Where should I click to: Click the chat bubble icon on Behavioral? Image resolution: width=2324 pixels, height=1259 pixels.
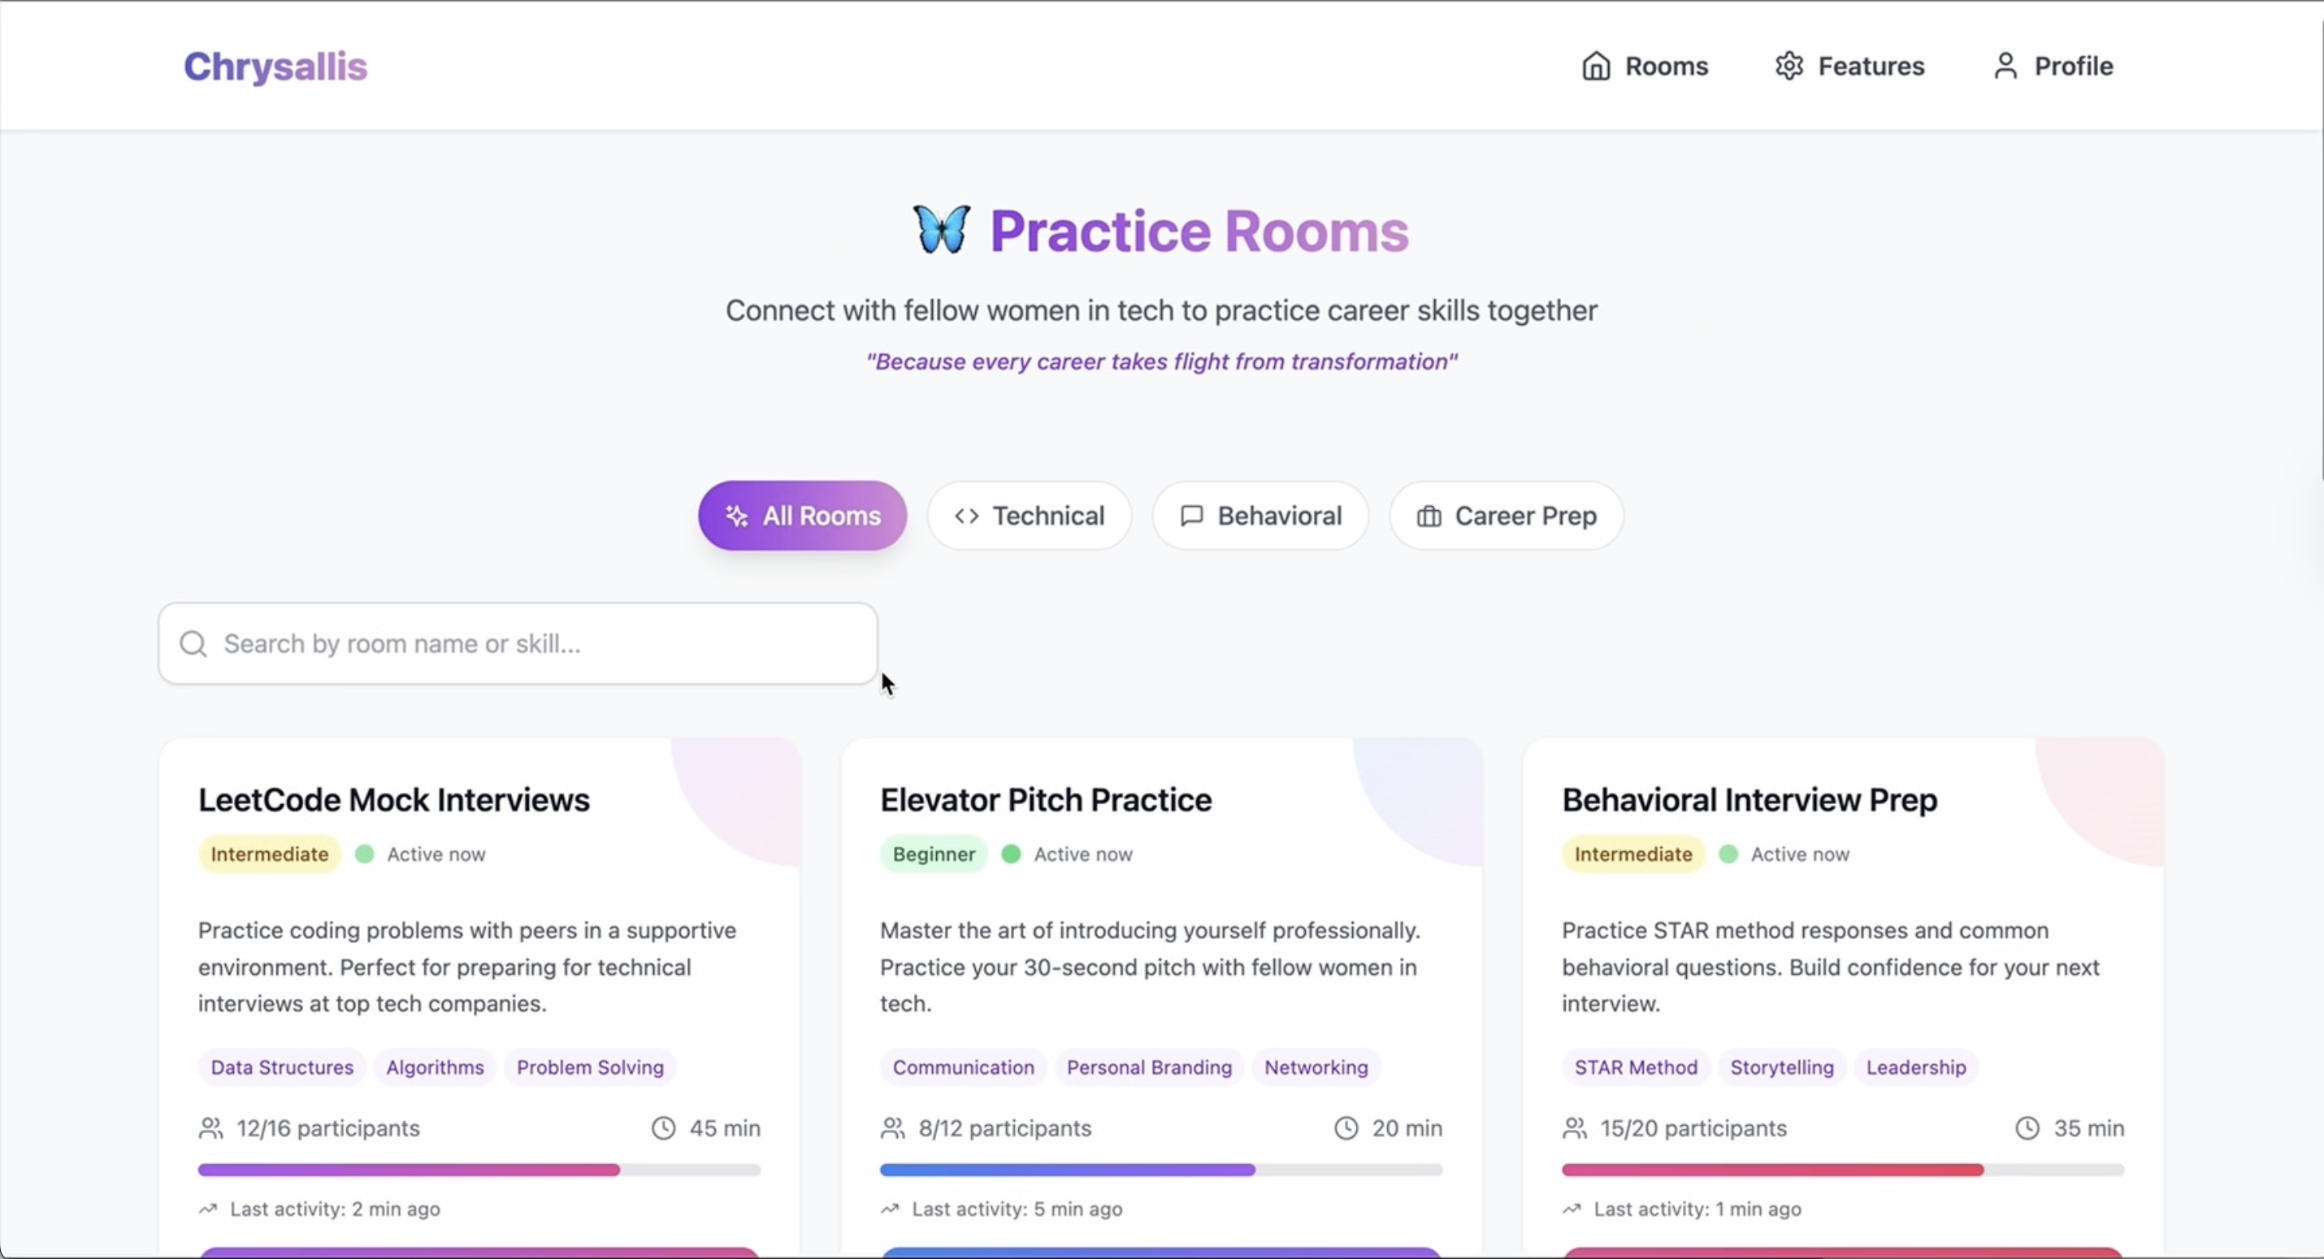[1192, 516]
